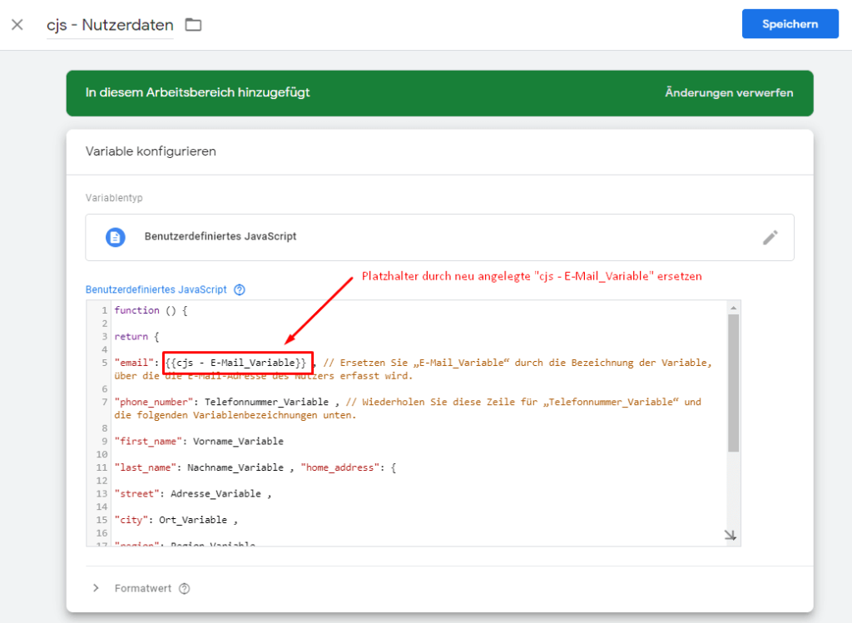Close the variable editor with the X

pos(17,24)
